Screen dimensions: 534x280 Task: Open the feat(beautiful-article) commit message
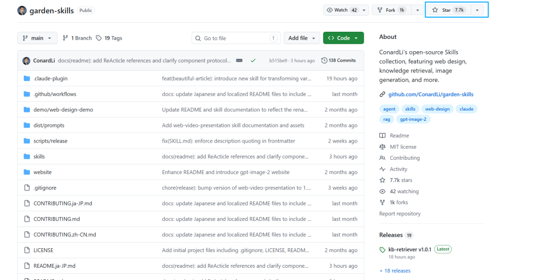pos(236,78)
